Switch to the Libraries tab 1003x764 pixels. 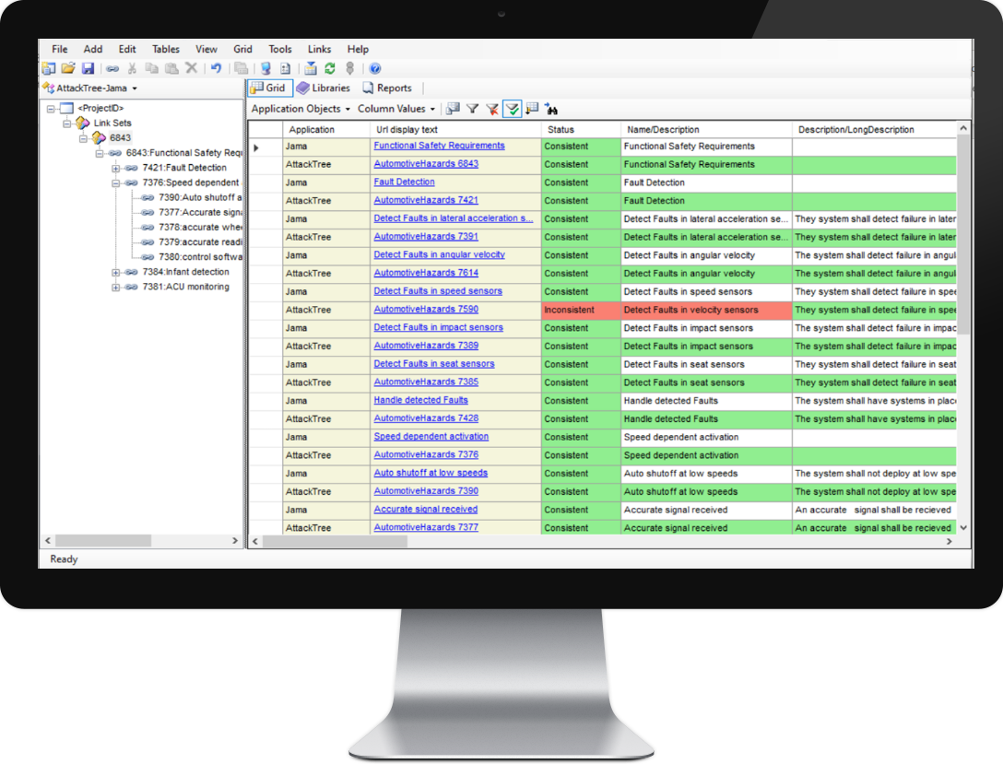324,88
